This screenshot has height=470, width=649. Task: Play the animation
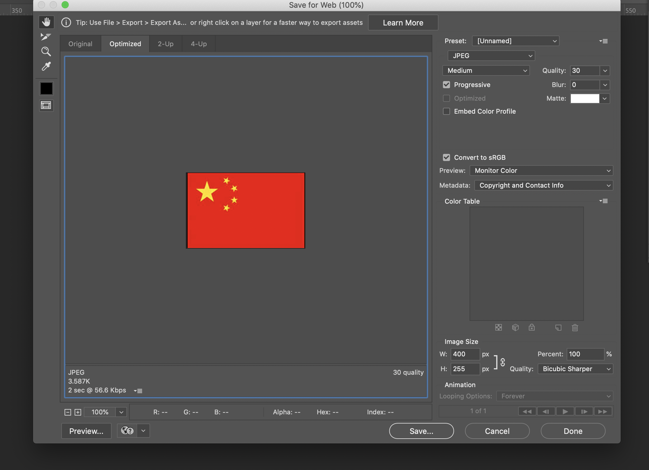(x=565, y=411)
